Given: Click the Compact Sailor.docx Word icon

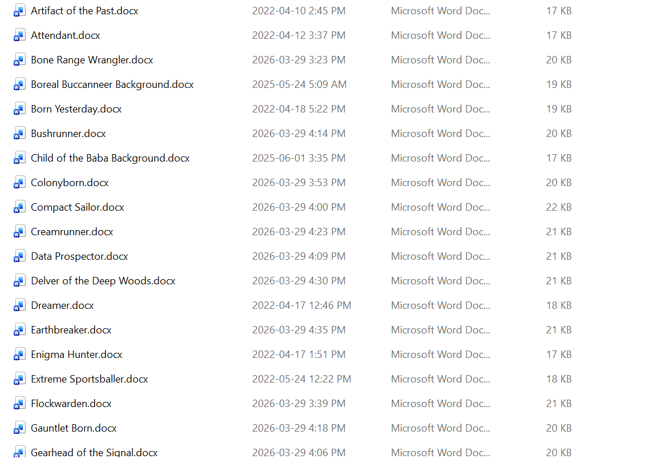Looking at the screenshot, I should tap(20, 207).
